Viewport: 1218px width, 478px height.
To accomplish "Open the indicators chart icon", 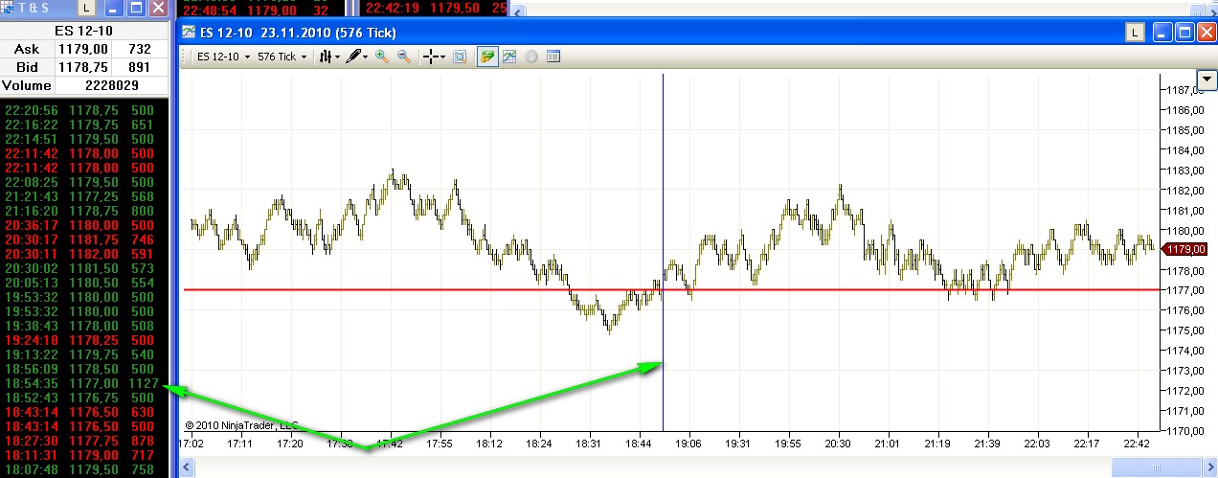I will (509, 57).
